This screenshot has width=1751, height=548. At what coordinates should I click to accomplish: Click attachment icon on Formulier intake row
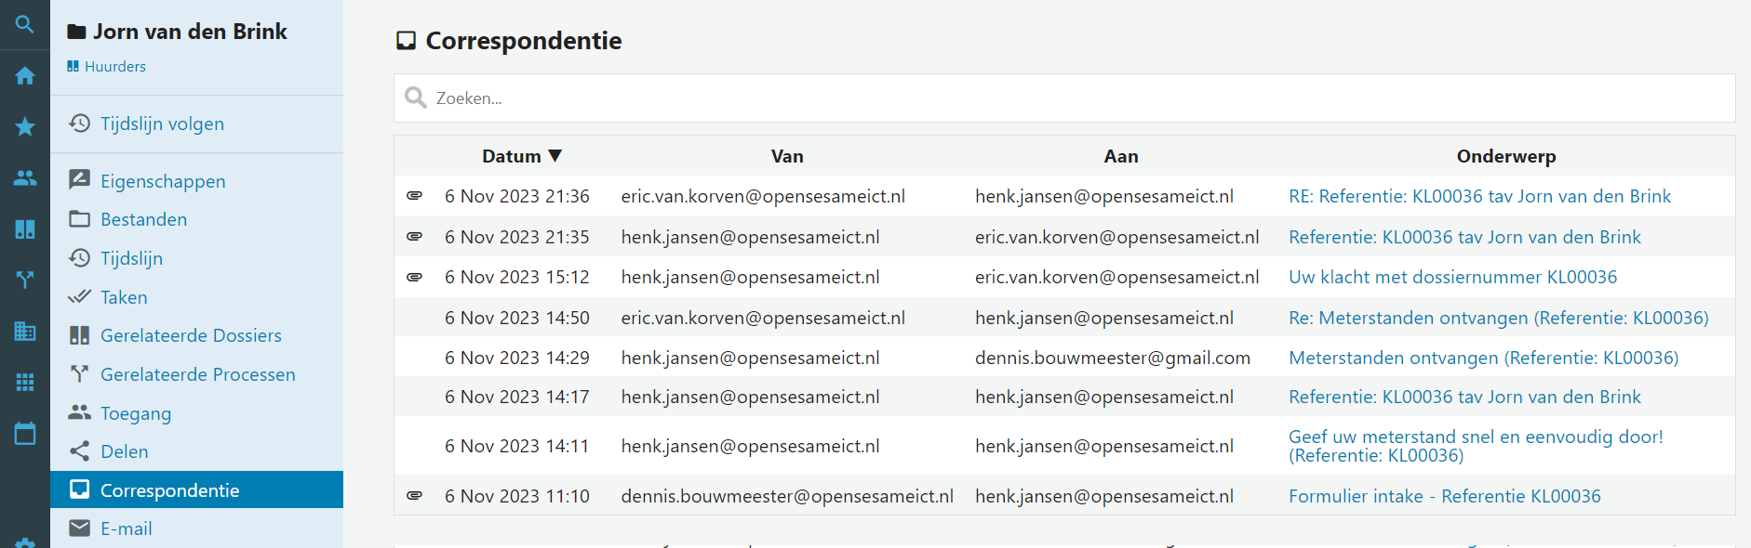[x=415, y=496]
